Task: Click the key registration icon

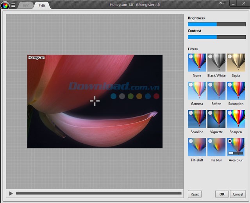Action: (x=223, y=4)
